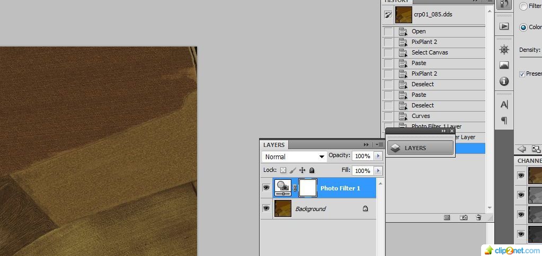Open the Layers panel options menu
The image size is (542, 256).
[x=379, y=144]
